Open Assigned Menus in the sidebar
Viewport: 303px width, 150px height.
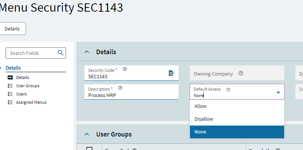[x=31, y=102]
